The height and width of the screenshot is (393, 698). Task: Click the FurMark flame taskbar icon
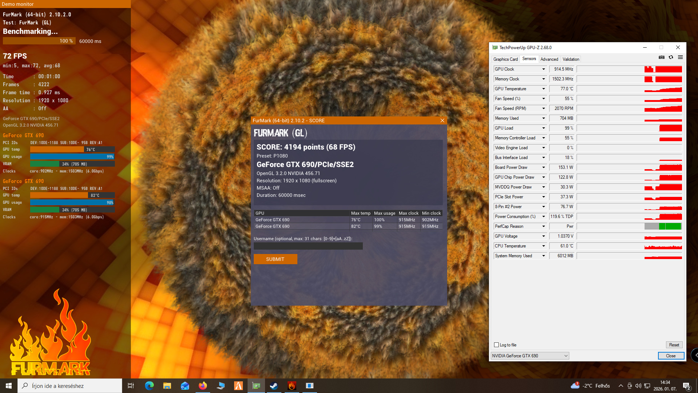292,386
